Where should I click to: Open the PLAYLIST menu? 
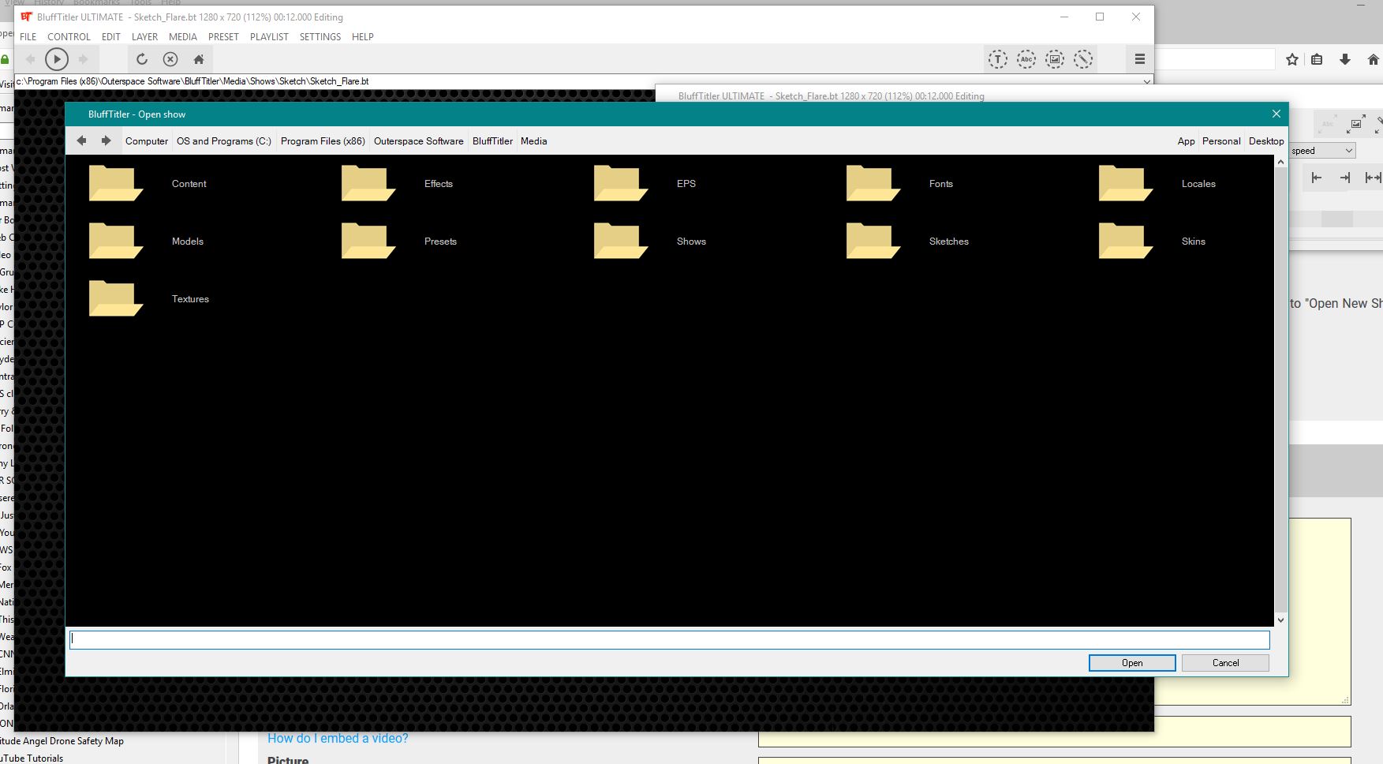coord(269,37)
